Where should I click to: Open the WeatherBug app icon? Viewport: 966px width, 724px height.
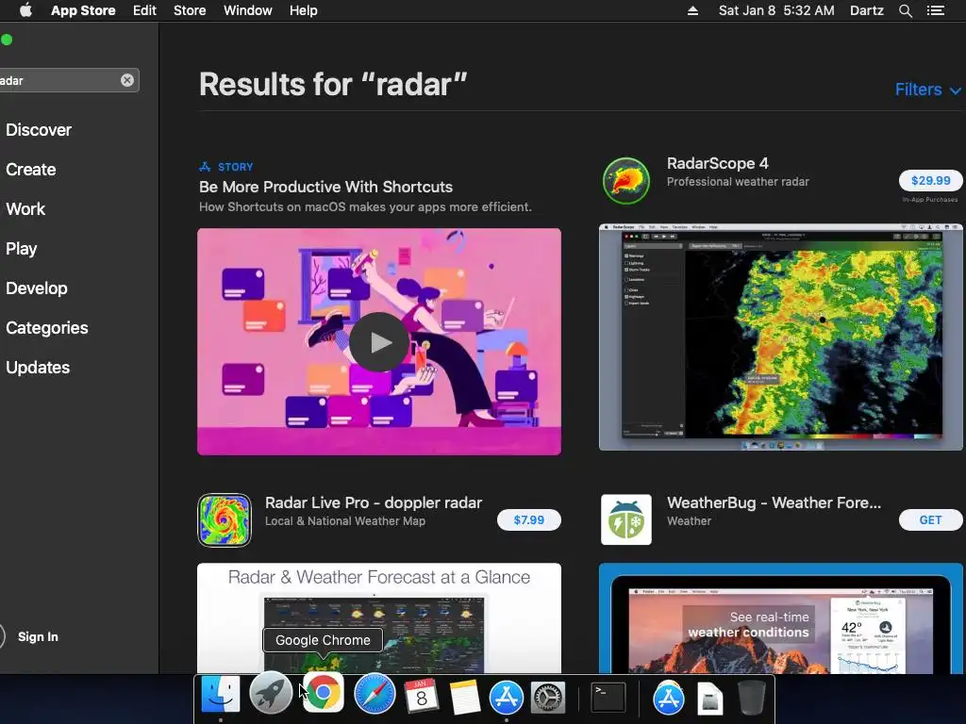click(626, 519)
